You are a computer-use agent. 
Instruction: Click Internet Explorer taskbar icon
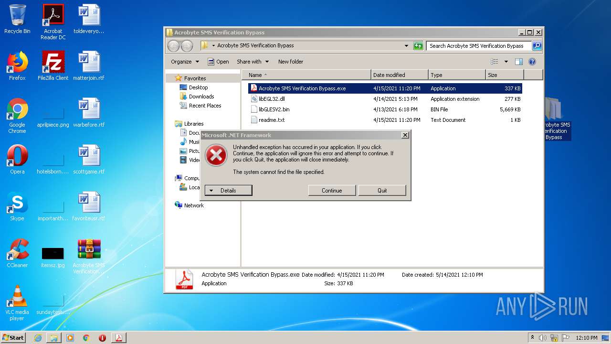[38, 338]
